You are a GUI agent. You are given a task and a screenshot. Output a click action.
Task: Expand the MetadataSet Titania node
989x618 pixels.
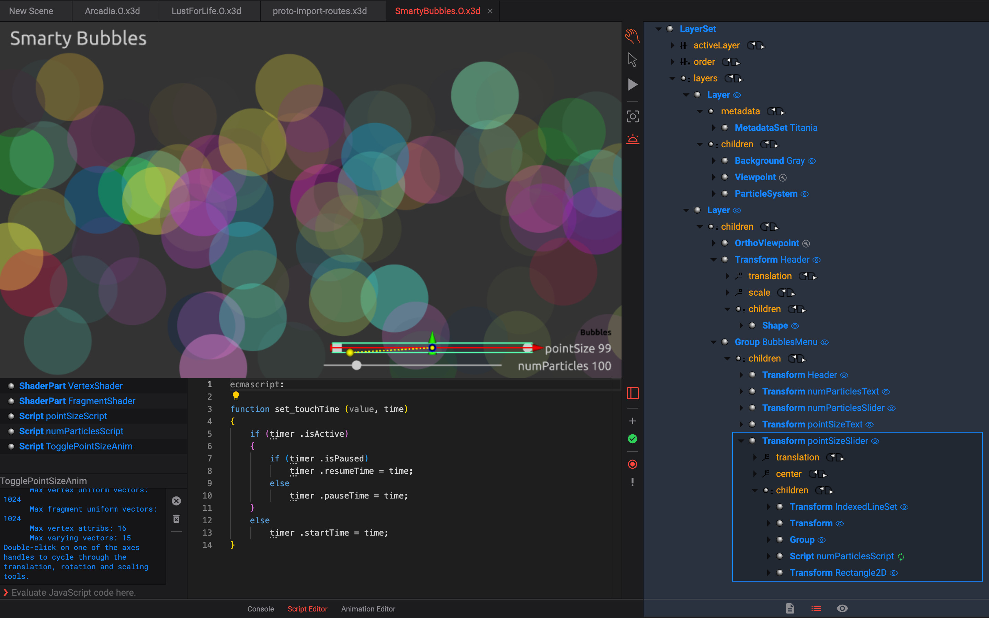pyautogui.click(x=714, y=128)
